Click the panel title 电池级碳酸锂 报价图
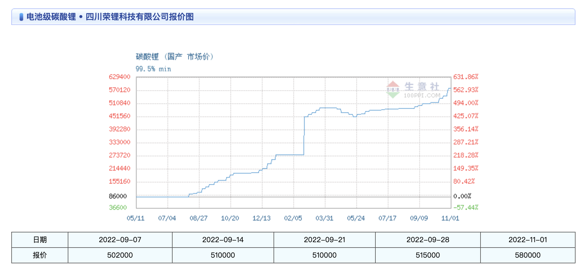 (x=110, y=17)
